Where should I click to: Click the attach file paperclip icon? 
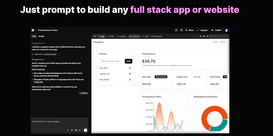(x=72, y=130)
